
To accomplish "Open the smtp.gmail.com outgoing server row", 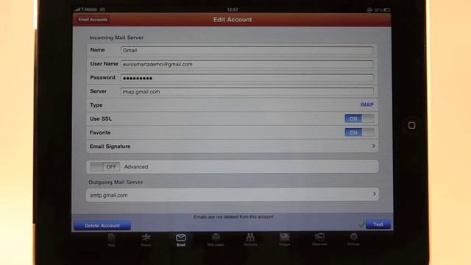I will (x=233, y=195).
